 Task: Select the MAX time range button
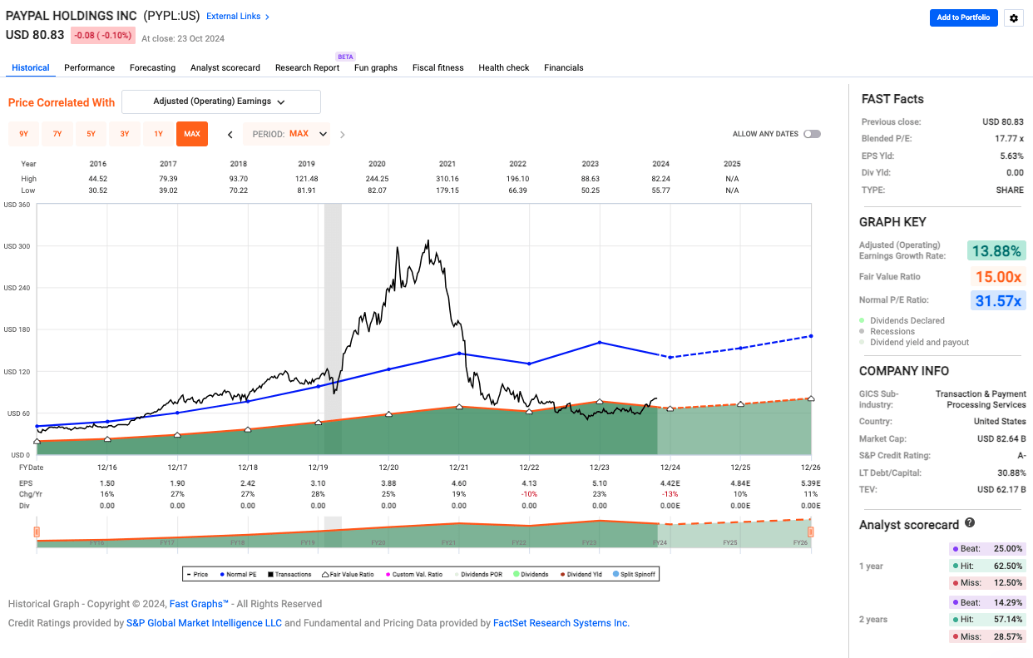[x=192, y=134]
